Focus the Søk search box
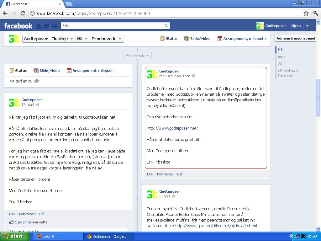The image size is (321, 241). [112, 26]
